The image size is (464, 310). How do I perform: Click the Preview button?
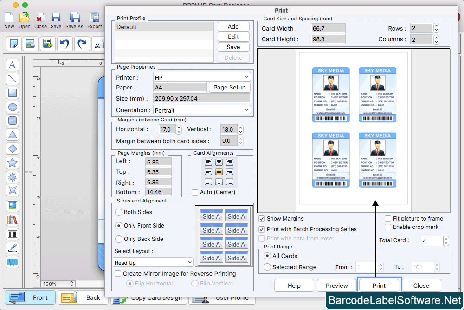coord(336,285)
